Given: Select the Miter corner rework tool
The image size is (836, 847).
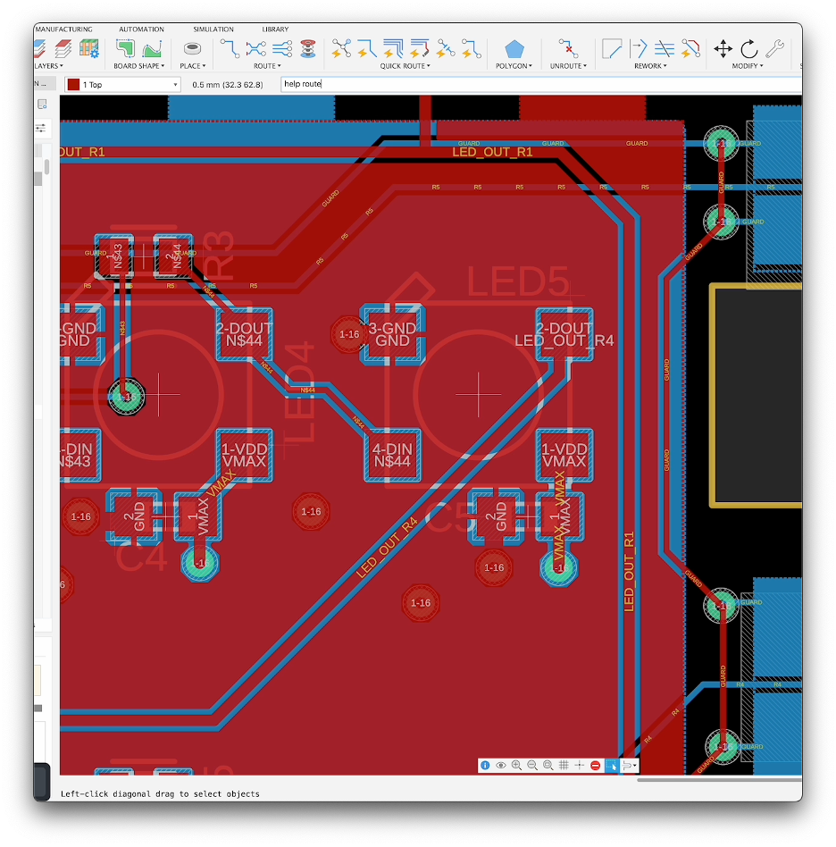Looking at the screenshot, I should 612,48.
